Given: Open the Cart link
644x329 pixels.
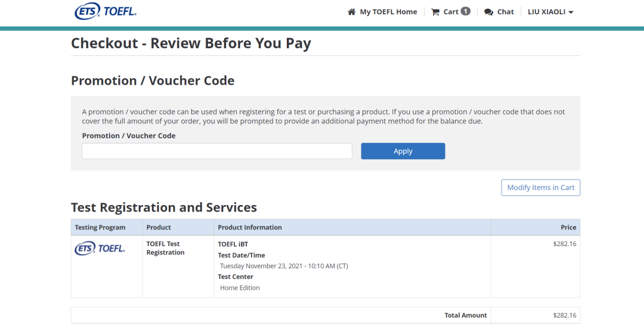Looking at the screenshot, I should point(451,12).
